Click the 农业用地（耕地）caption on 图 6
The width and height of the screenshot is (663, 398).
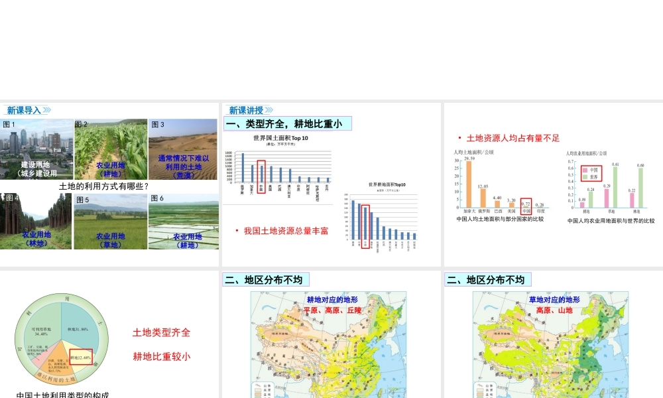coord(188,241)
